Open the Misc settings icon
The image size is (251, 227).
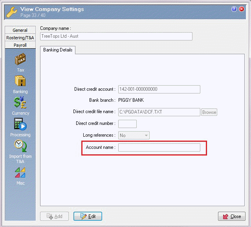pyautogui.click(x=20, y=172)
